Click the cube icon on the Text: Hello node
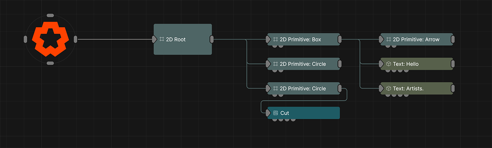Viewport: 492px width, 148px height. coord(389,64)
